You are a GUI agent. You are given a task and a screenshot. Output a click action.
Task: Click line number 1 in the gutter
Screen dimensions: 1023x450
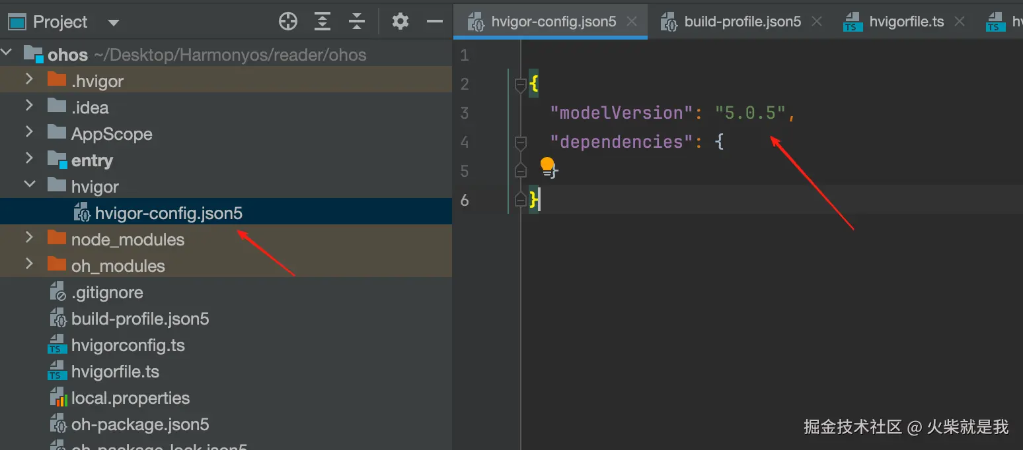tap(465, 55)
